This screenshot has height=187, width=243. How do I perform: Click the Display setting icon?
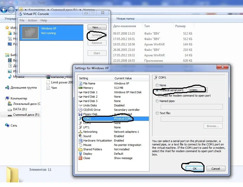click(x=80, y=154)
